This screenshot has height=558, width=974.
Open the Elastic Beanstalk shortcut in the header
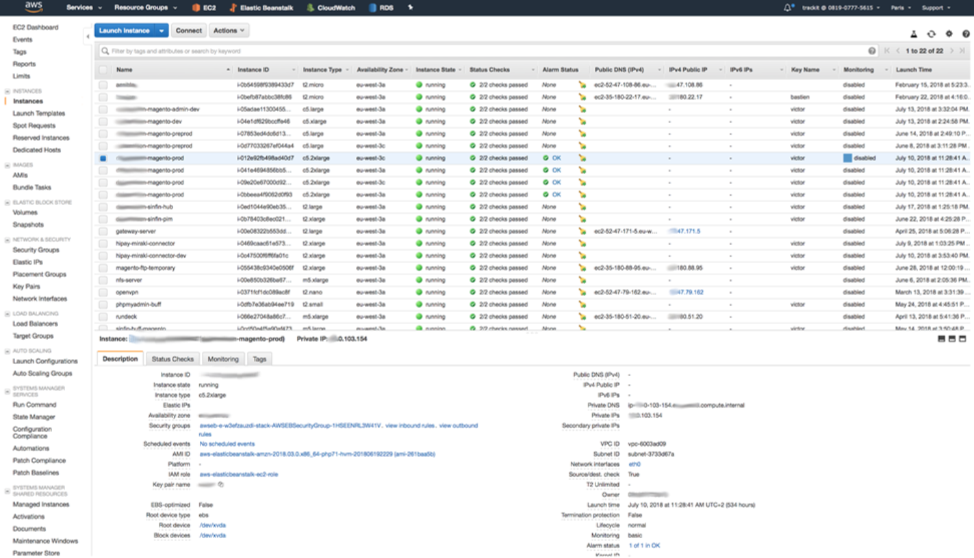pos(233,8)
